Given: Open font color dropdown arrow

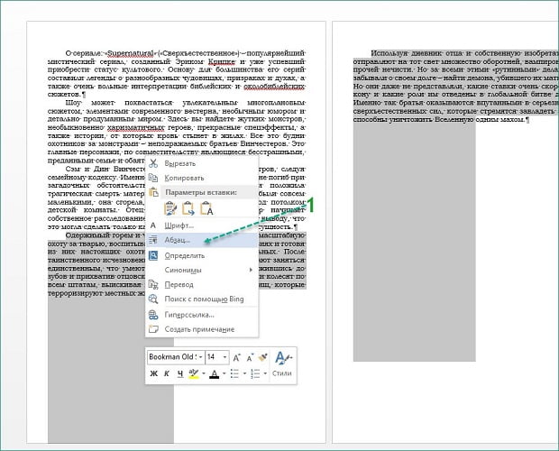Looking at the screenshot, I should 225,373.
